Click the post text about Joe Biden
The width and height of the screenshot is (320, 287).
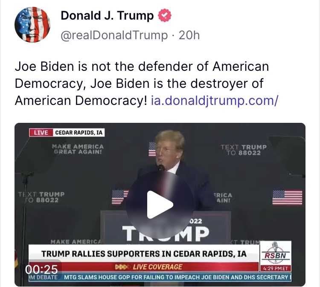(x=146, y=84)
